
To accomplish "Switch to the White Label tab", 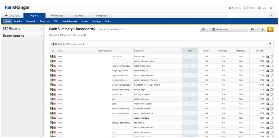I will tap(56, 15).
